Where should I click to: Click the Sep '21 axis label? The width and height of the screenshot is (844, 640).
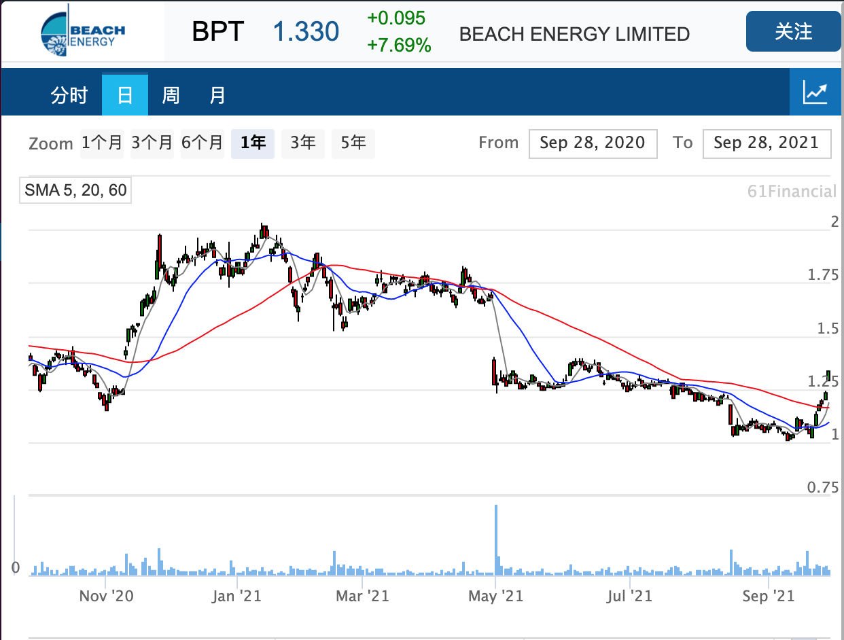[768, 596]
